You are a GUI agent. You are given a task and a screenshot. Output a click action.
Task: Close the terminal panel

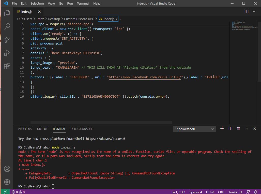point(255,129)
